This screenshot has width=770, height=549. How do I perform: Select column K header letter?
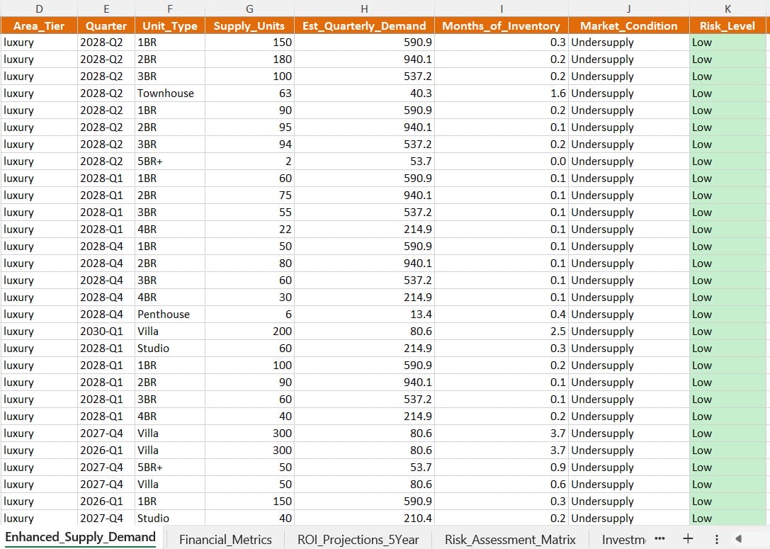click(727, 9)
